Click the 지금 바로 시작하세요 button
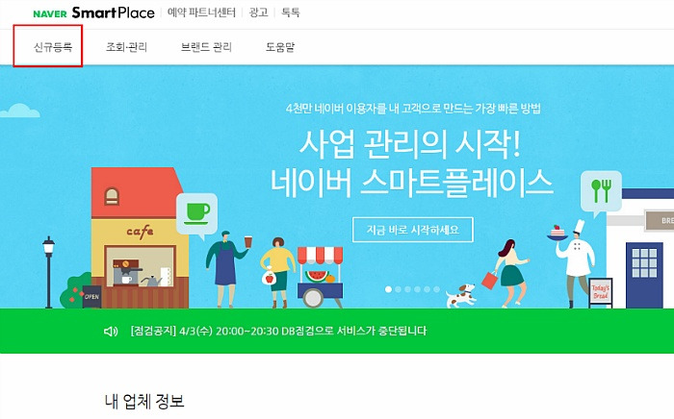This screenshot has width=674, height=419. pos(413,230)
